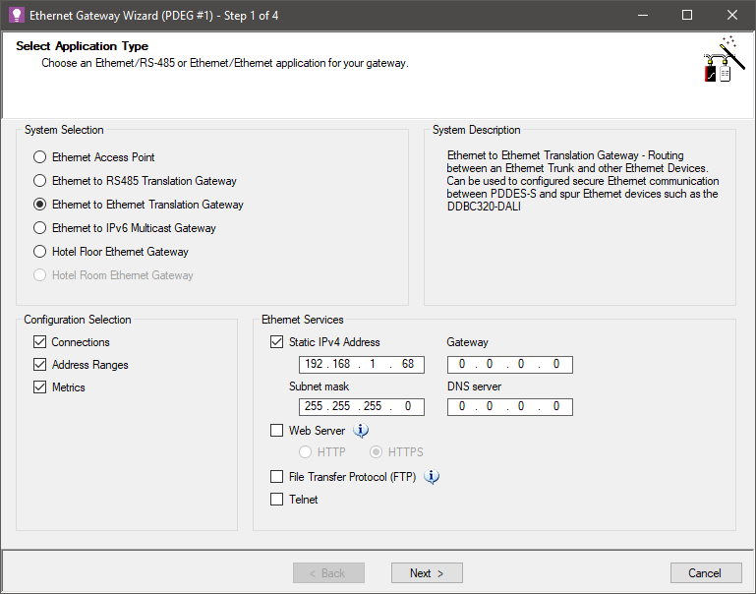Uncheck Static IPv4 Address
Image resolution: width=756 pixels, height=594 pixels.
coord(277,342)
